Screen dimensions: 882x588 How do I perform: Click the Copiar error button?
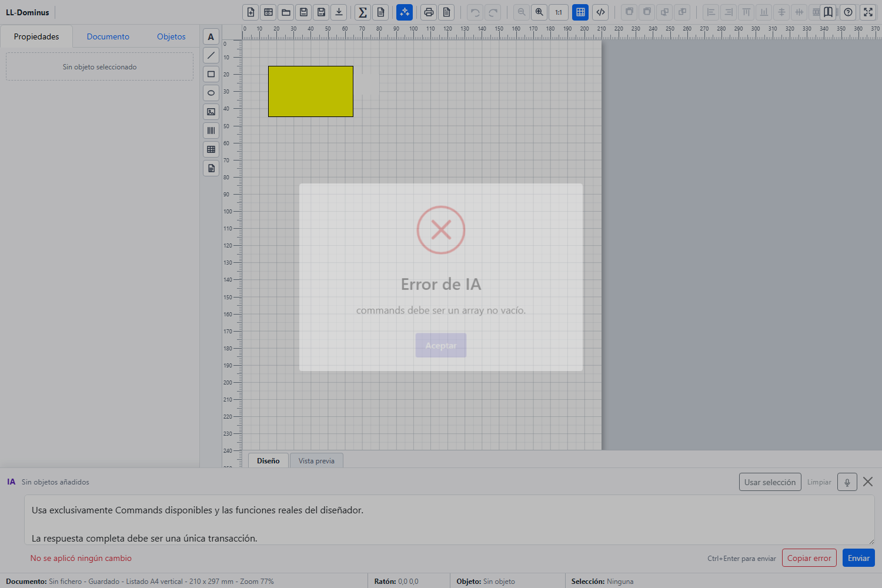point(809,558)
